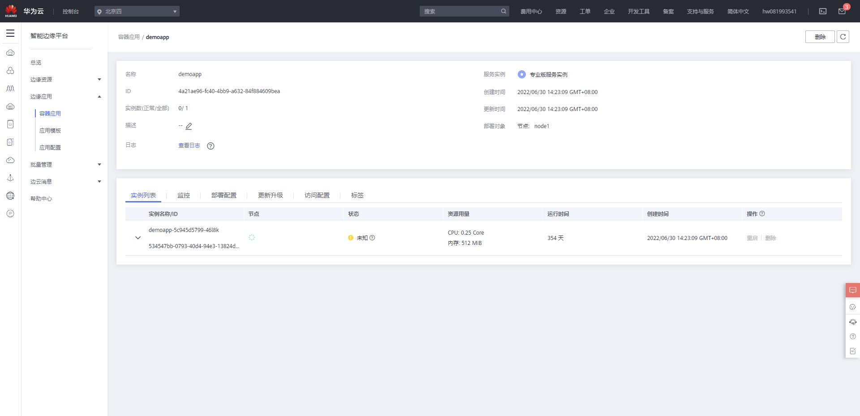Screen dimensions: 860x416
Task: Open the 查看日志 link
Action: pyautogui.click(x=189, y=146)
